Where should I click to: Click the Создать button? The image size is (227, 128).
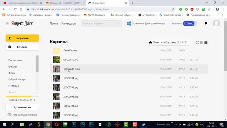[x=22, y=47]
